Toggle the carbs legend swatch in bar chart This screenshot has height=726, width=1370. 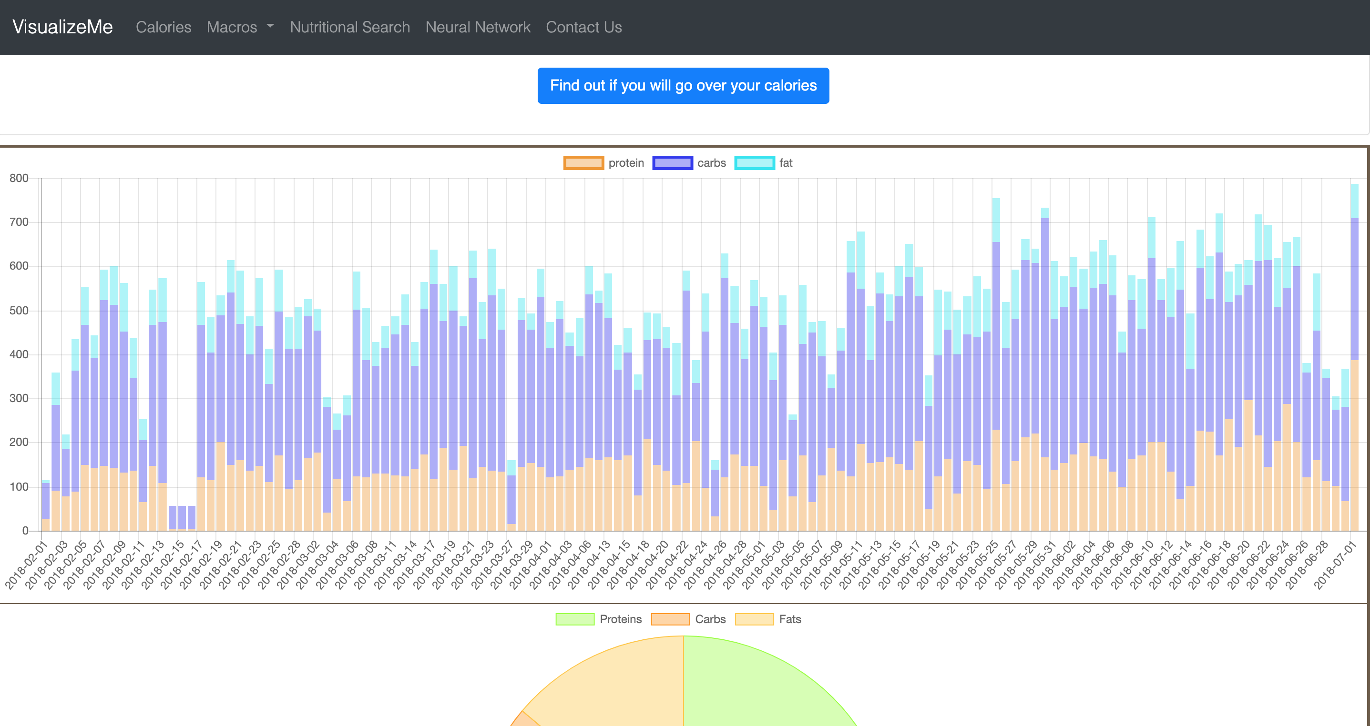pos(672,162)
